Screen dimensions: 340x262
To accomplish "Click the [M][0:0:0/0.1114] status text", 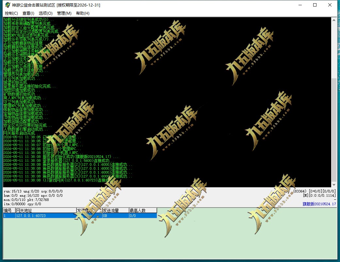I will tap(319, 195).
